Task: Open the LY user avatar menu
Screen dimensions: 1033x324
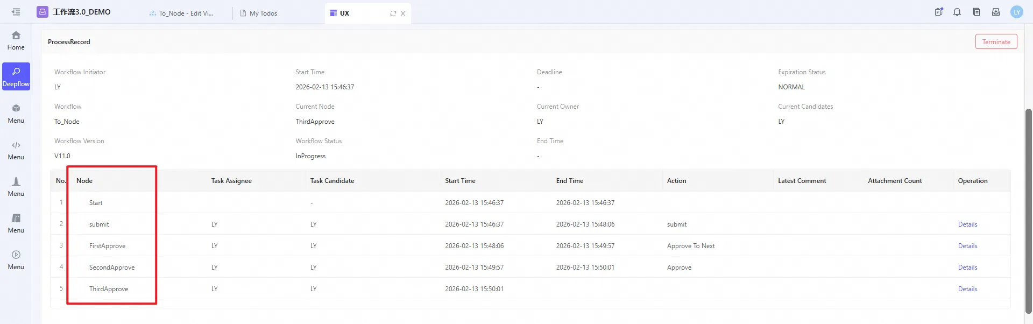Action: tap(1016, 12)
